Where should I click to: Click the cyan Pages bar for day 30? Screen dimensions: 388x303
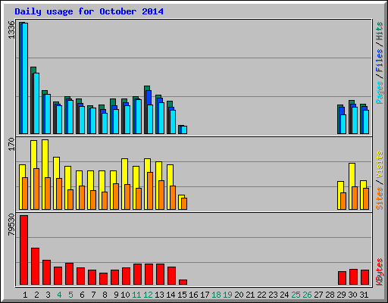(x=355, y=120)
